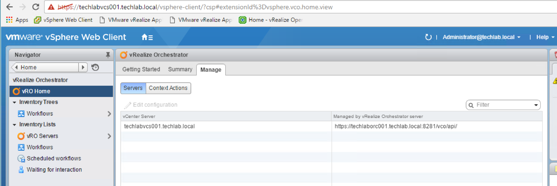This screenshot has height=186, width=557.
Task: Click the vRealize Orchestrator title icon
Action: point(124,55)
